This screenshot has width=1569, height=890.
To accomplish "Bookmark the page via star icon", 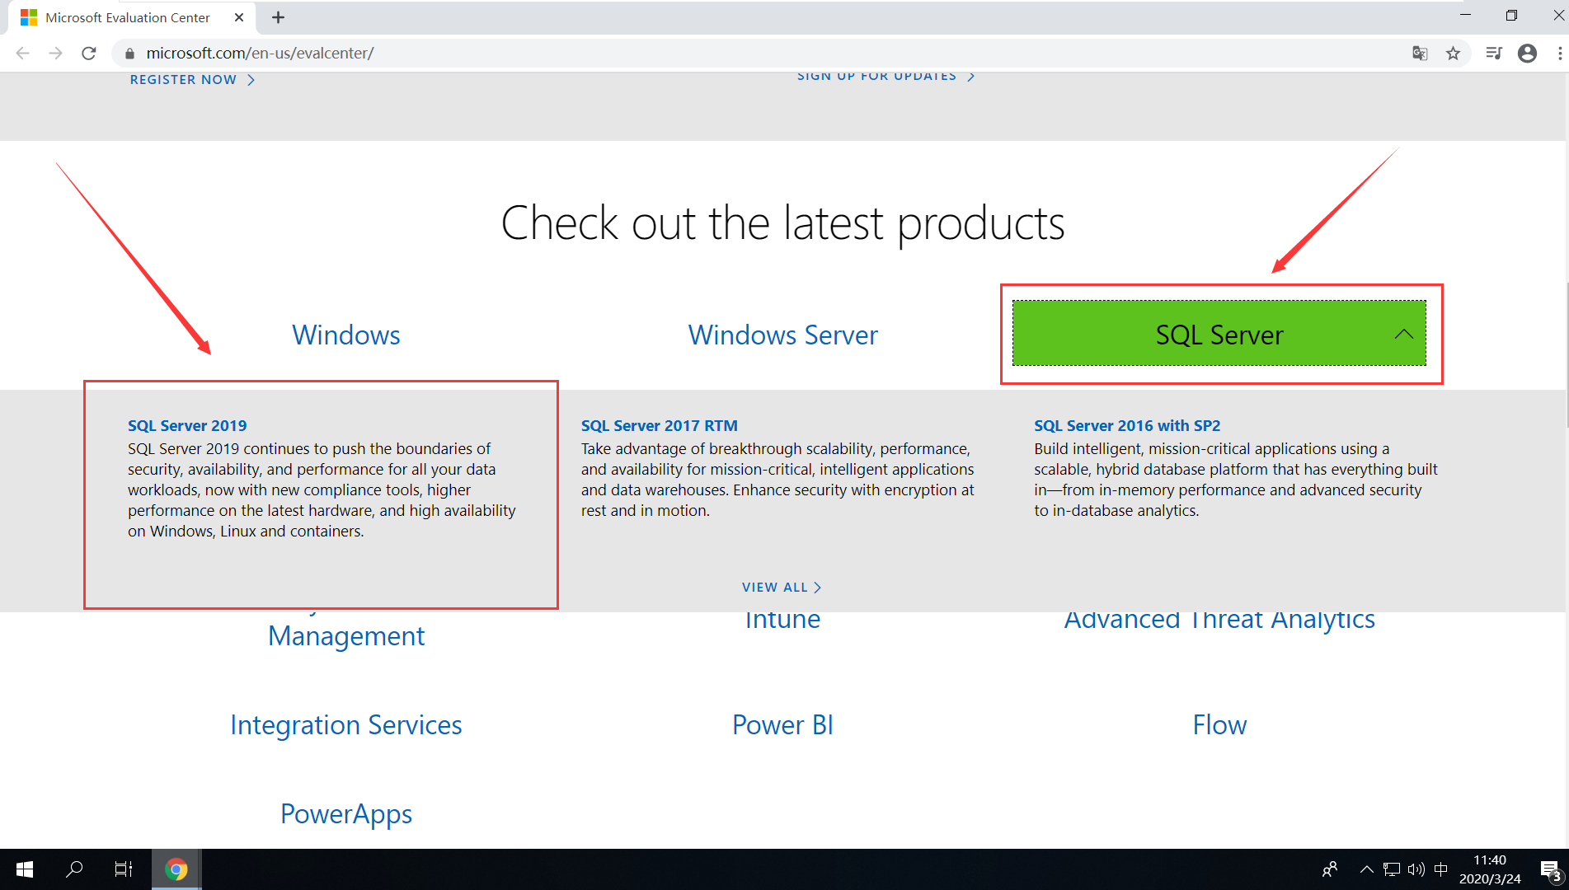I will [1454, 53].
